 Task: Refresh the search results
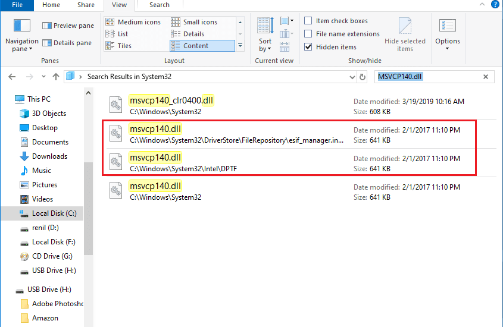[x=363, y=77]
